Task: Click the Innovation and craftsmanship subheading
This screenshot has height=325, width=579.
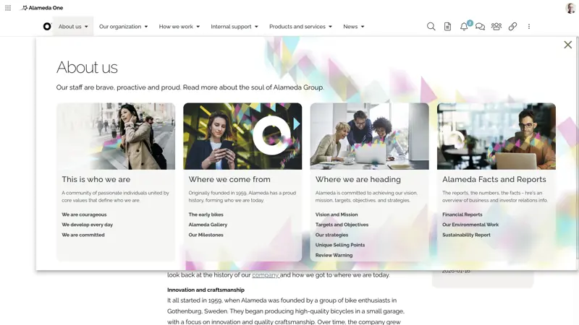Action: [206, 290]
